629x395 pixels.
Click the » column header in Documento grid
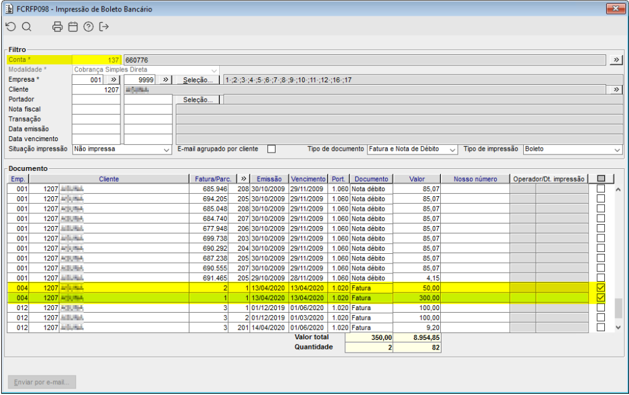point(243,179)
